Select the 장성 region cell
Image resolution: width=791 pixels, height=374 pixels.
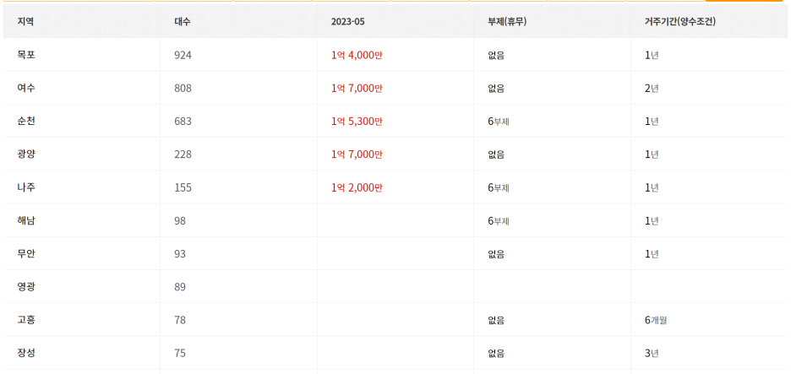point(26,354)
